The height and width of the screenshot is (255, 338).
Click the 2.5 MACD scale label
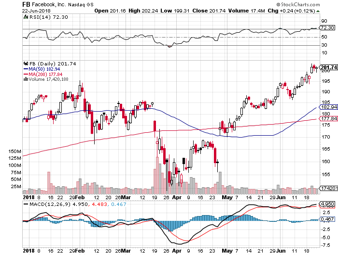click(326, 213)
